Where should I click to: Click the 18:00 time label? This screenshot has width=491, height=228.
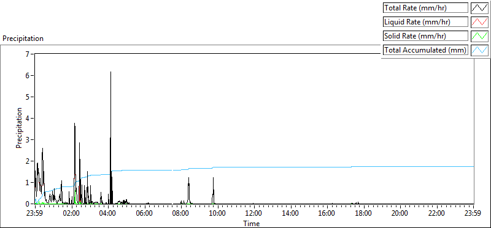point(364,214)
